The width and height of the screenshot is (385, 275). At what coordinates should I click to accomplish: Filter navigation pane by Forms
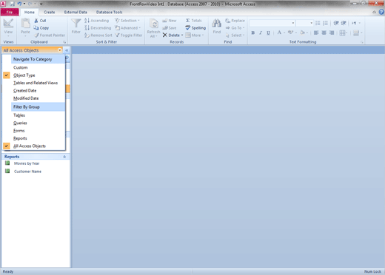(19, 131)
